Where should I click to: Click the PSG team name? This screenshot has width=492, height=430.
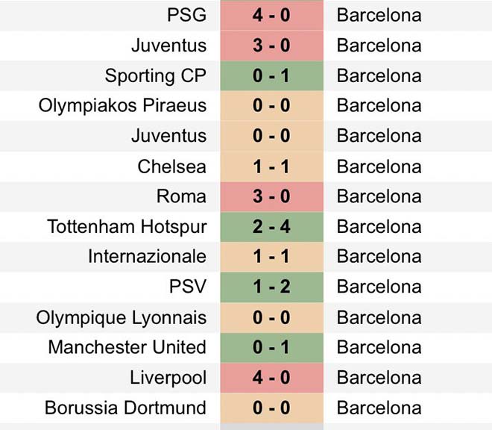coord(186,15)
